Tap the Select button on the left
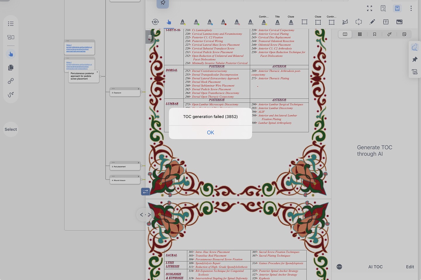421x280 pixels. (x=11, y=129)
